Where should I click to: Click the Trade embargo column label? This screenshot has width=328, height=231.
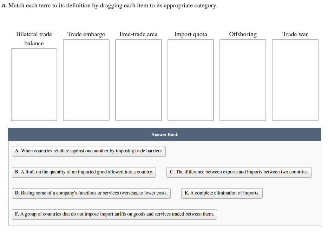(86, 34)
